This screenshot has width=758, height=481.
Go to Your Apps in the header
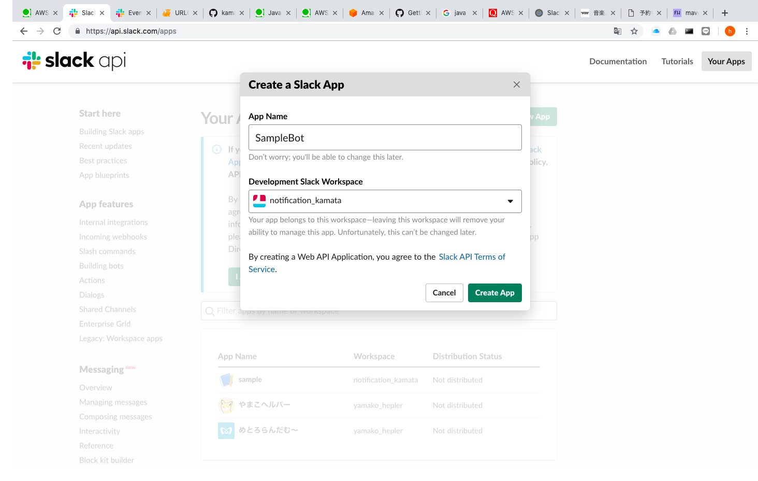click(x=726, y=61)
